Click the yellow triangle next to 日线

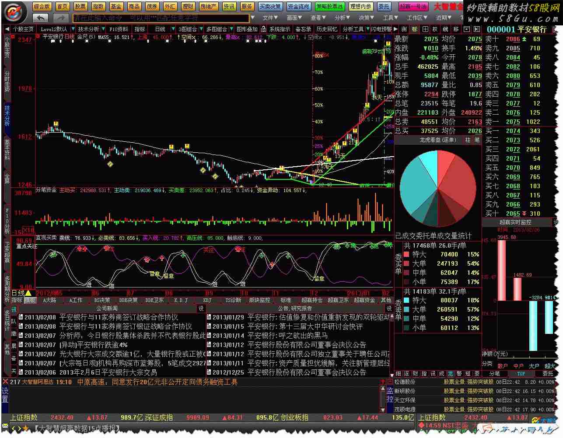[x=28, y=293]
